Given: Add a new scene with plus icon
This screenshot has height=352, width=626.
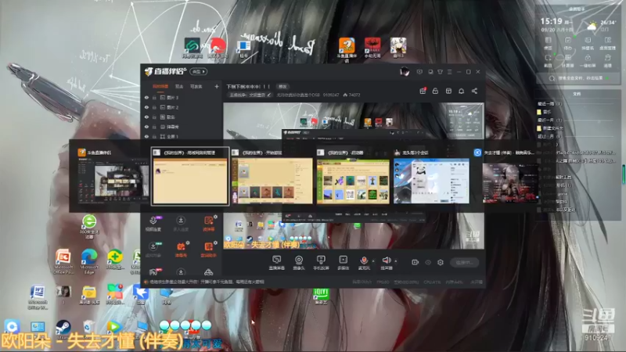Looking at the screenshot, I should tap(217, 86).
